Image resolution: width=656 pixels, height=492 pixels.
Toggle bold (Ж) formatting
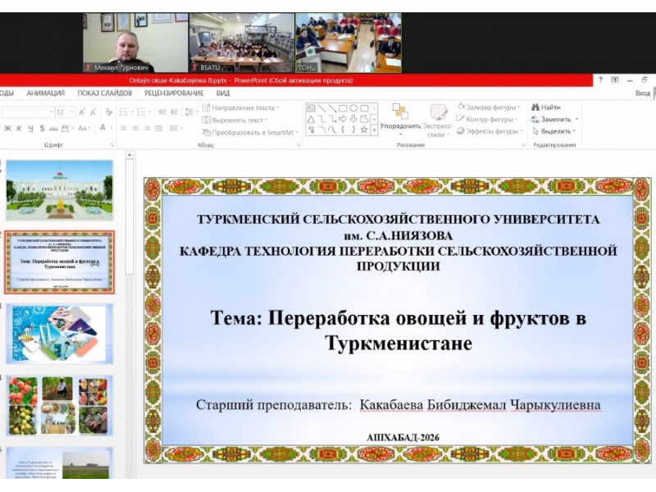click(7, 129)
